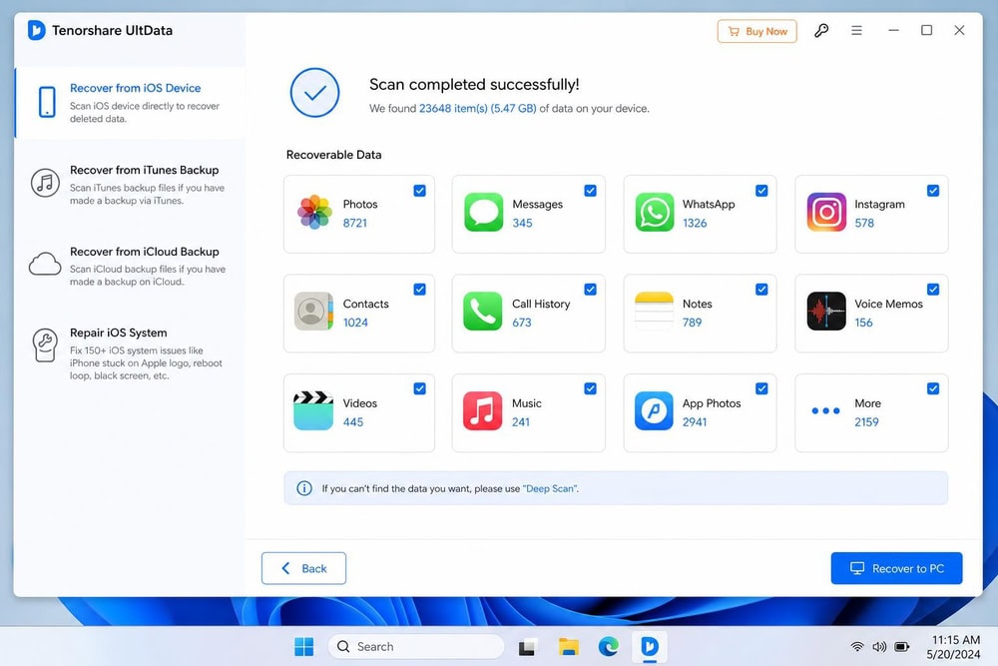Click the More three-dots icon

pyautogui.click(x=825, y=411)
